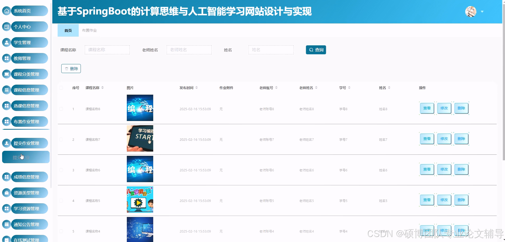This screenshot has height=242, width=505.
Task: Sort by 发布时间 column arrows
Action: tap(197, 88)
